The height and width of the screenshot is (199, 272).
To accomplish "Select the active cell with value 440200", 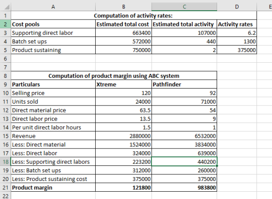I will pyautogui.click(x=184, y=162).
